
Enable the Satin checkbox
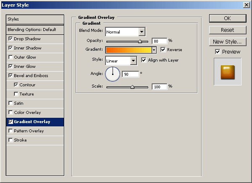click(x=10, y=103)
